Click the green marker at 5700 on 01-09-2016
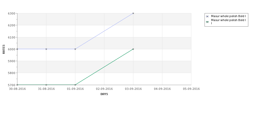This screenshot has width=257, height=113. point(75,85)
